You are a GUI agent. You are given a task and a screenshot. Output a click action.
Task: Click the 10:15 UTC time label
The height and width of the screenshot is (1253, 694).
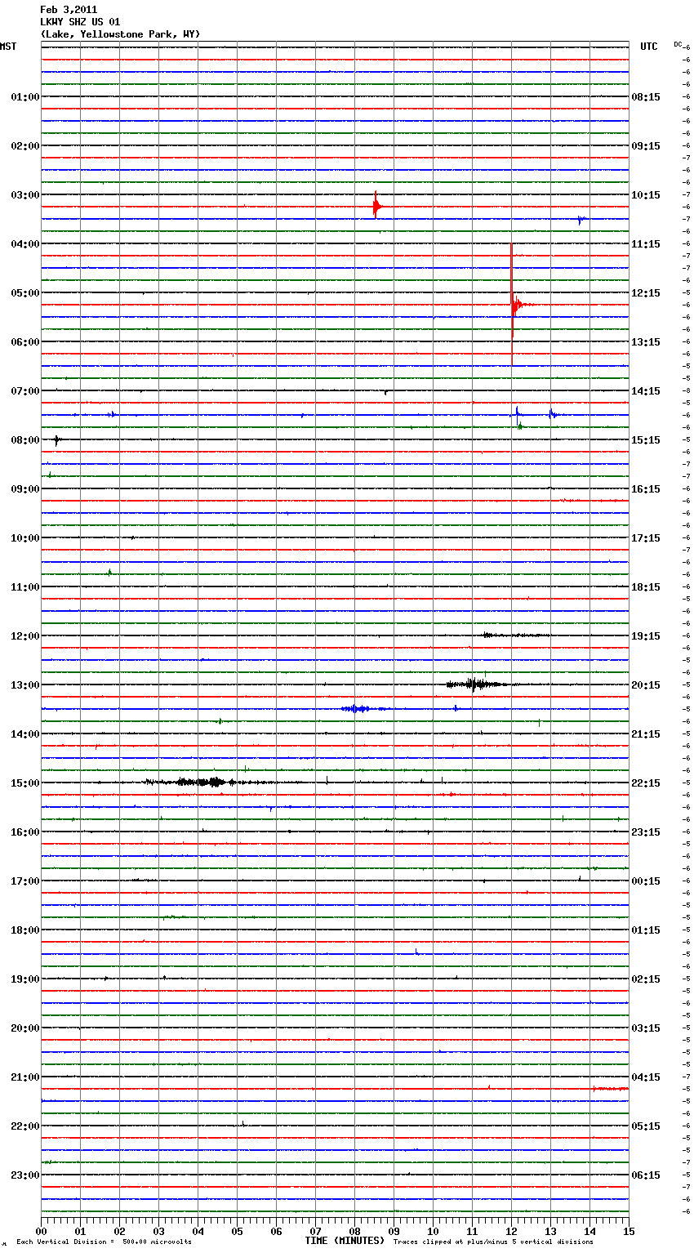point(646,195)
